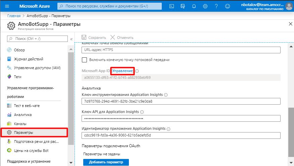Click the Microsoft App ID value field
Image resolution: width=294 pixels, height=166 pixels.
[x=181, y=77]
